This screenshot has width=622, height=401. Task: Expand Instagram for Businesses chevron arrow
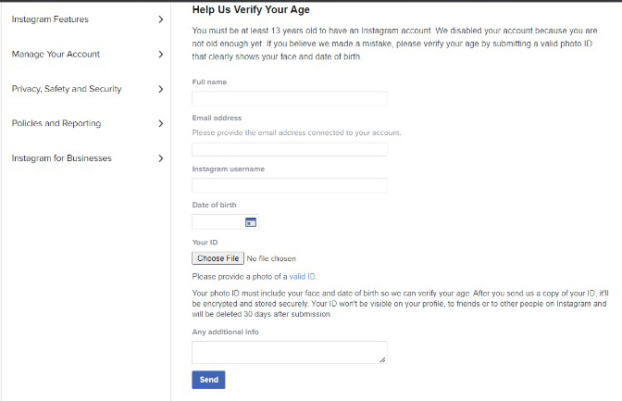161,158
